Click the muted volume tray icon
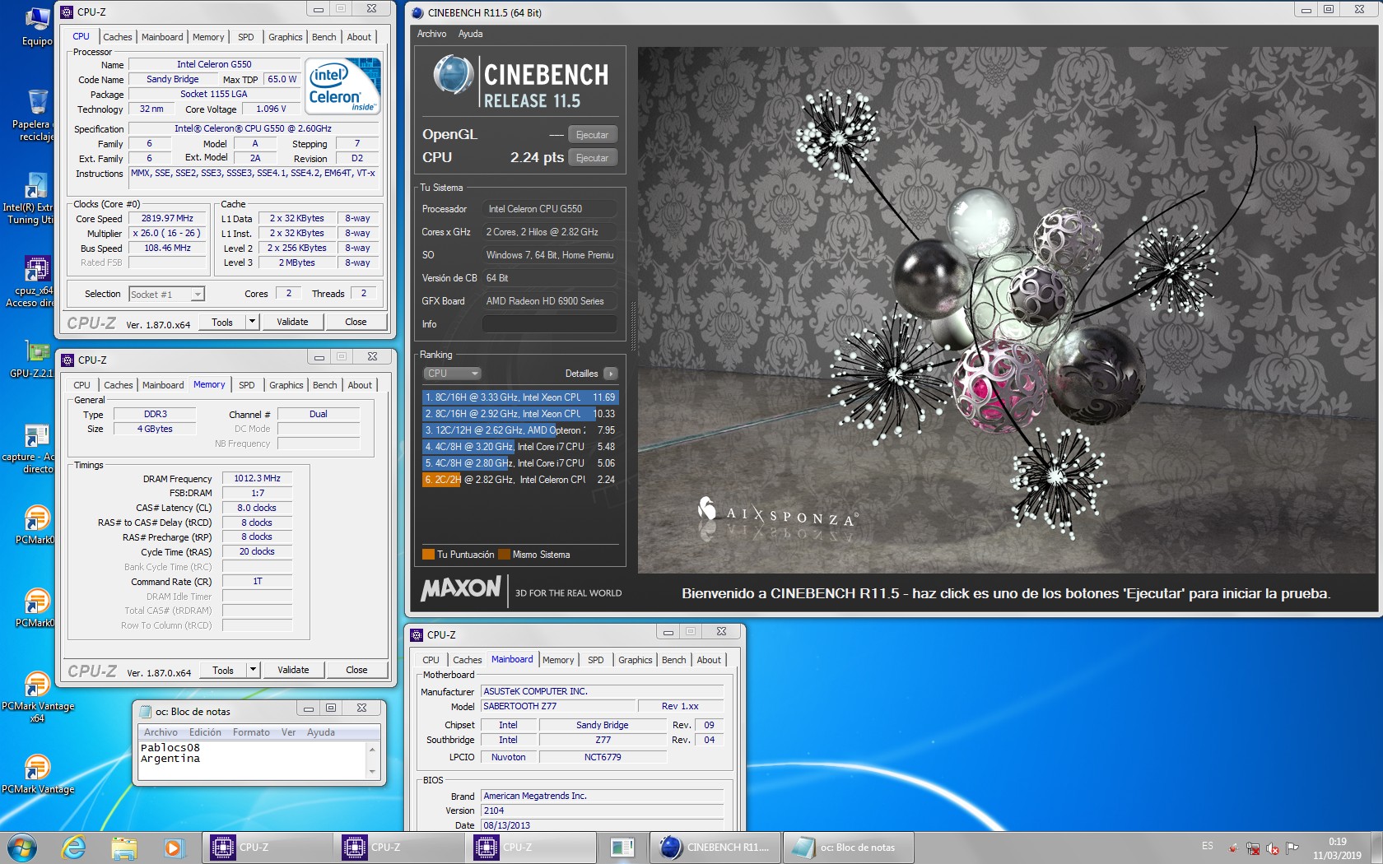Screen dimensions: 1383x864 pyautogui.click(x=1273, y=848)
